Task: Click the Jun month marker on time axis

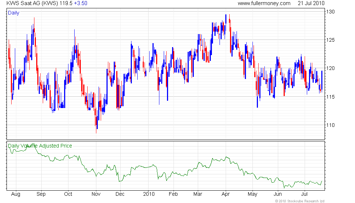Action: tap(278, 194)
